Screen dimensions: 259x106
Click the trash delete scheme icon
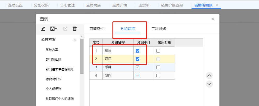click(x=75, y=29)
